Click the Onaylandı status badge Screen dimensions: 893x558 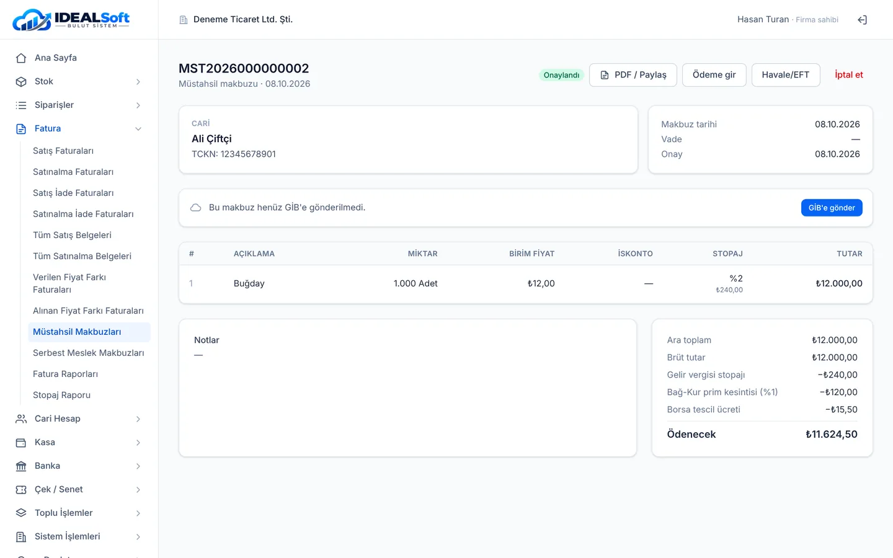(561, 75)
